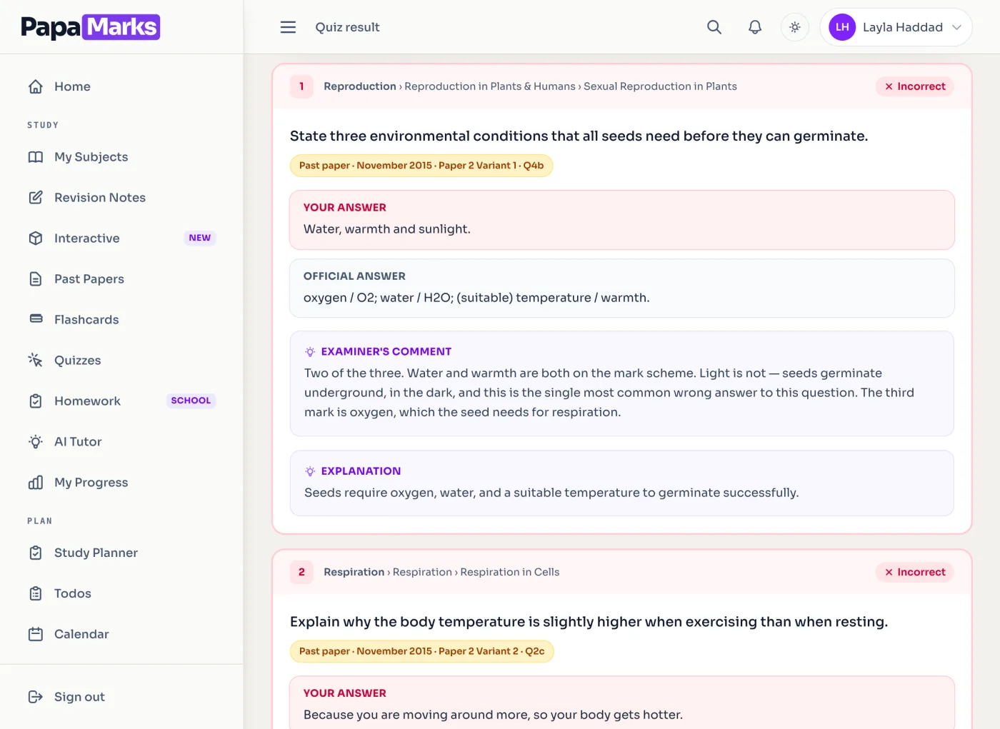
Task: Click the Calendar icon in sidebar
Action: 36,634
